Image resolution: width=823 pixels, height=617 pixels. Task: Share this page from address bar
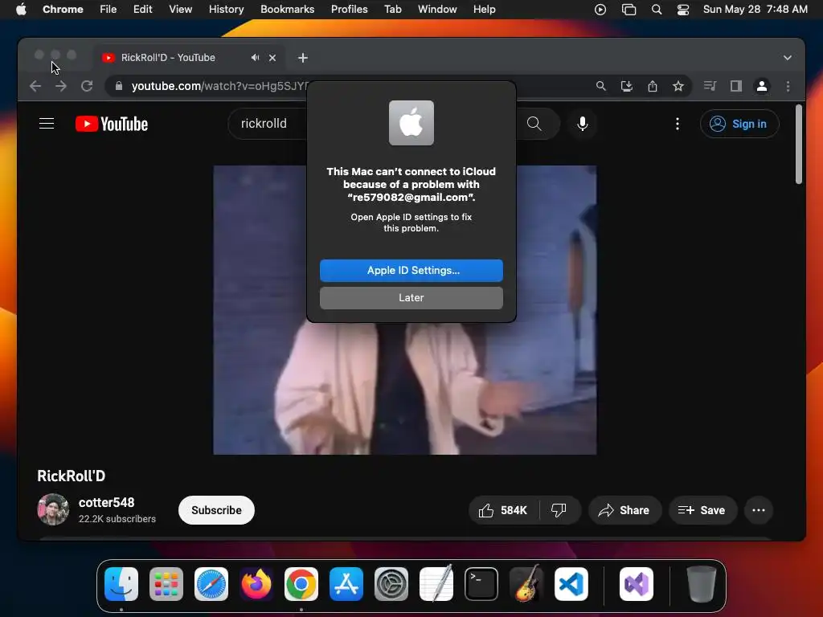click(653, 86)
